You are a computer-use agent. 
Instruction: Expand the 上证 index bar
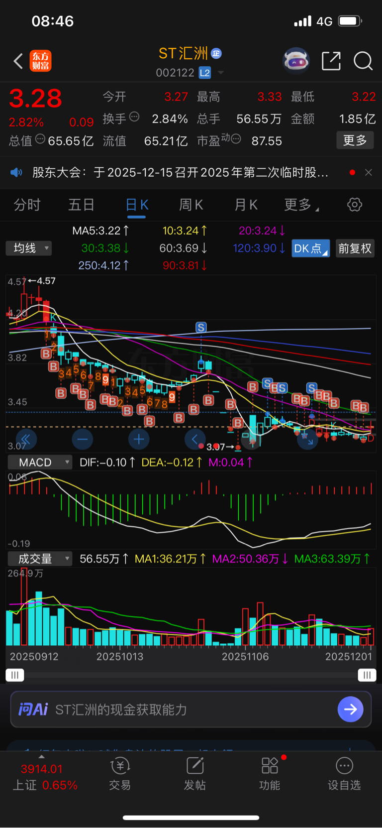tap(41, 756)
